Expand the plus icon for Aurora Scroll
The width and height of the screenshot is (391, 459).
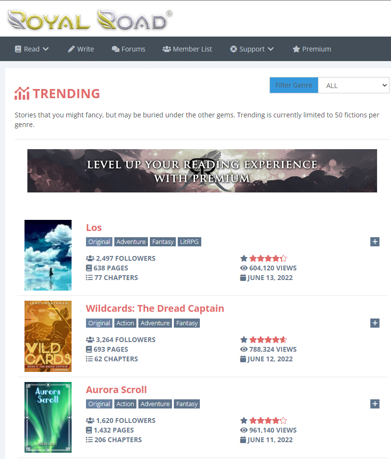375,404
